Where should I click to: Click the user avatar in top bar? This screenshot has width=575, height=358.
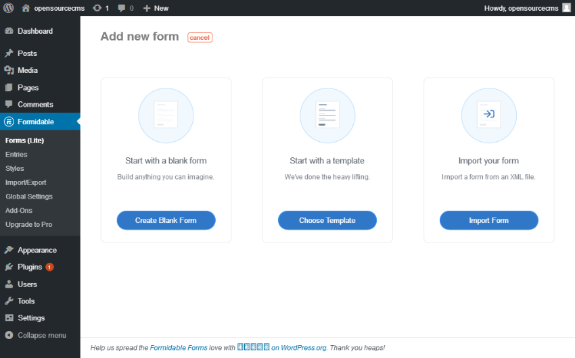pyautogui.click(x=566, y=8)
